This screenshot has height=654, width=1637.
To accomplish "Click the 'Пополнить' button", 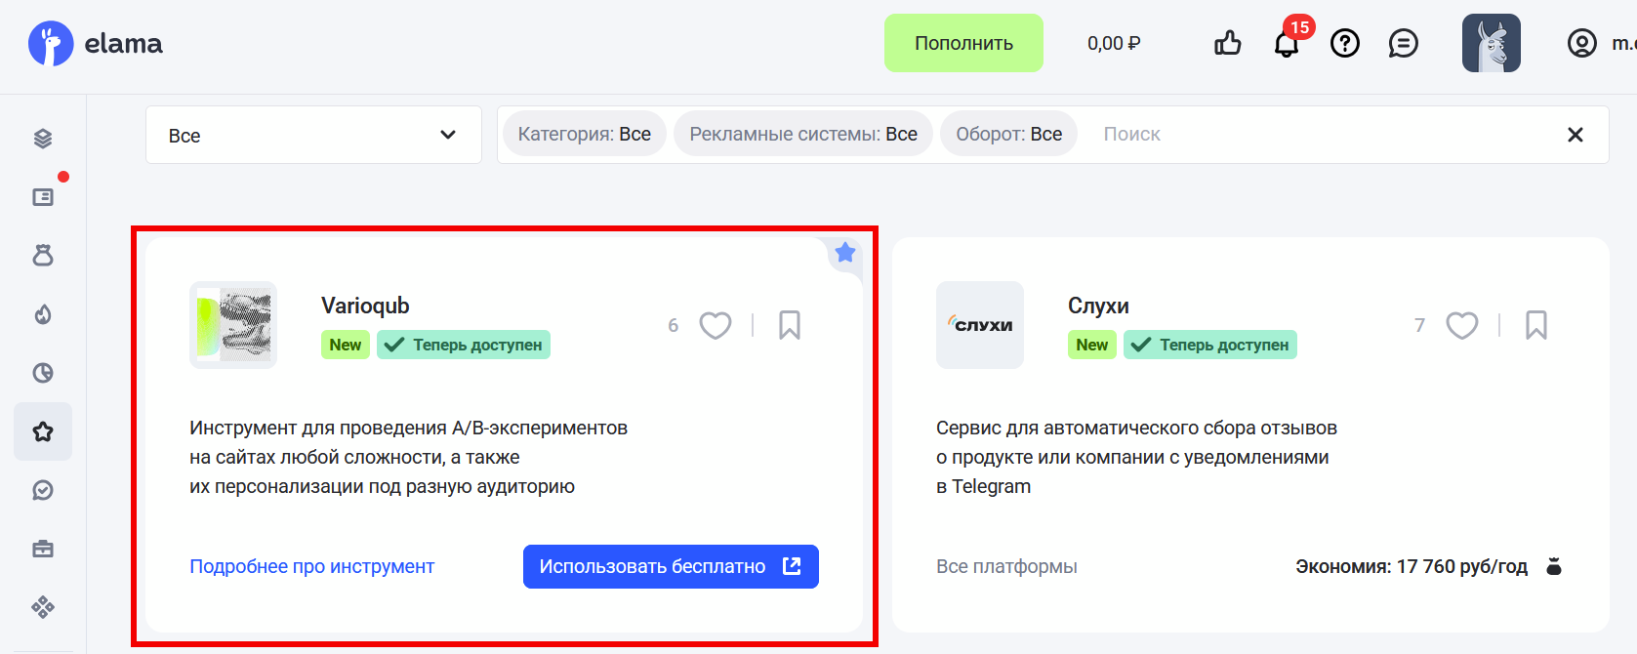I will click(x=963, y=43).
